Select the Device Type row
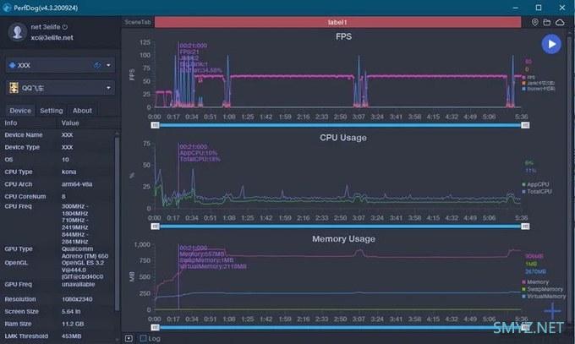575x344 pixels. point(58,147)
